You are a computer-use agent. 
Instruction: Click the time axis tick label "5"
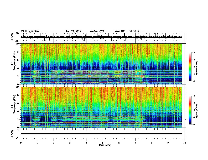click(x=103, y=143)
